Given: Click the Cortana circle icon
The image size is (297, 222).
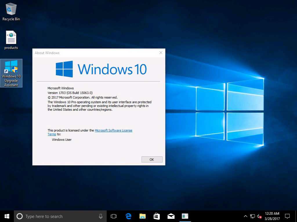Looking at the screenshot, I should click(x=19, y=216).
